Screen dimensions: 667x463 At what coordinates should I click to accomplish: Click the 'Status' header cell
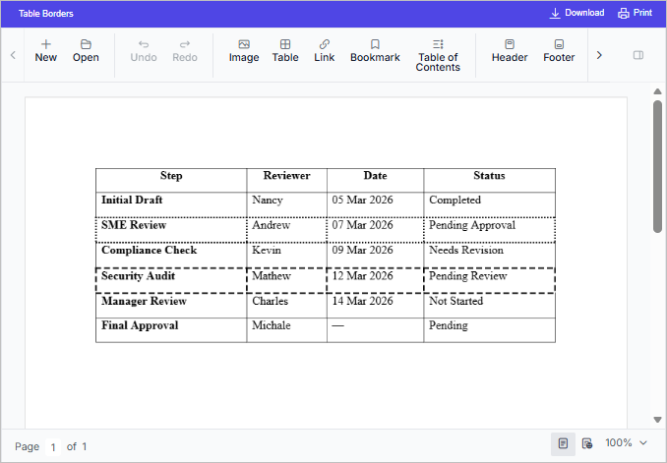click(x=490, y=180)
